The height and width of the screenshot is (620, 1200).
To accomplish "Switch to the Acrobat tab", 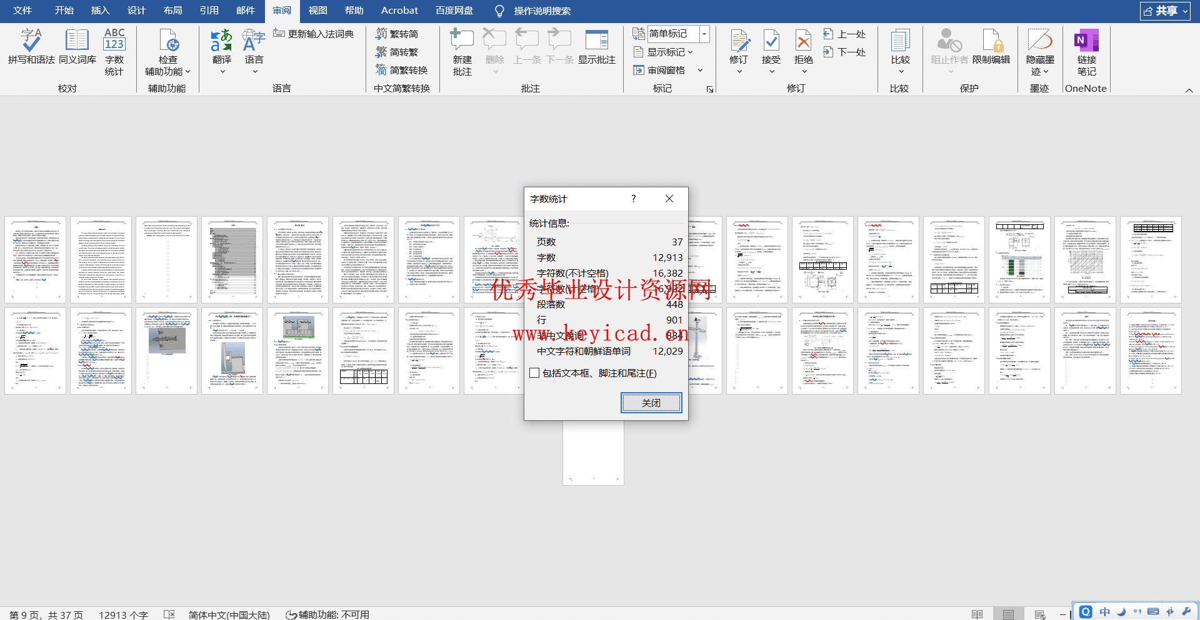I will 399,11.
